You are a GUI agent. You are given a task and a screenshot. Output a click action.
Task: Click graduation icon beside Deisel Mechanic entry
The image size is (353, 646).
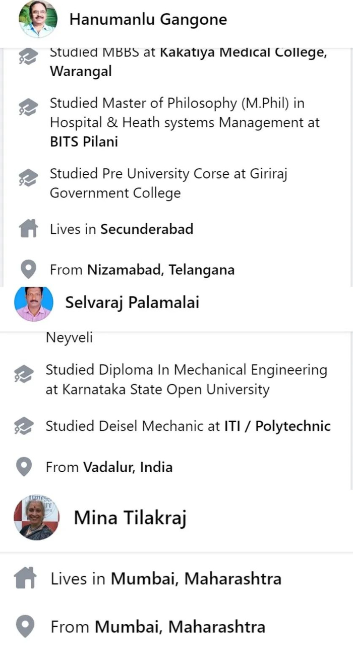[24, 426]
